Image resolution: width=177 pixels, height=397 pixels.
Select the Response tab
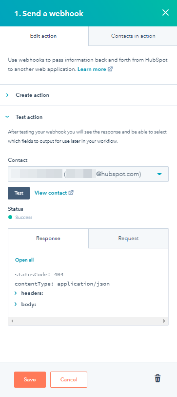point(48,238)
